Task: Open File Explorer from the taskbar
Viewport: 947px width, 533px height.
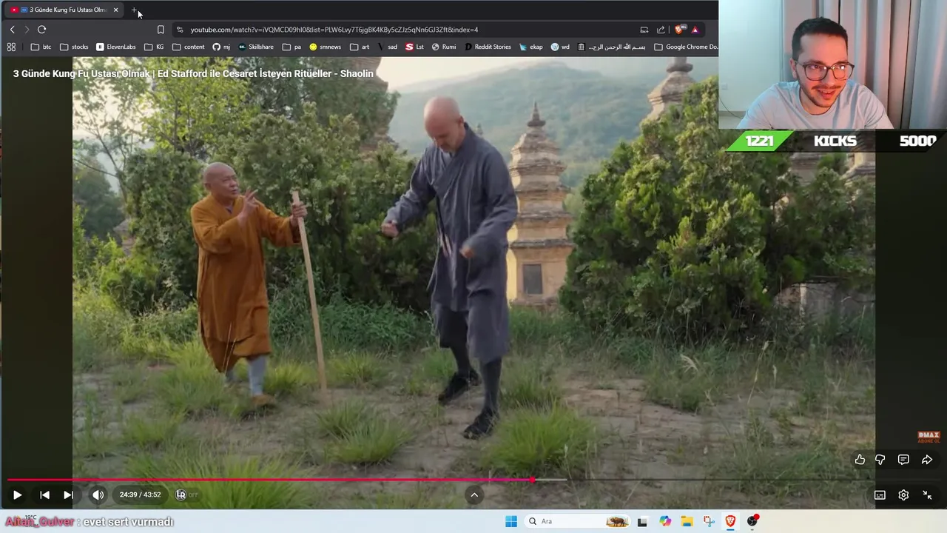Action: click(687, 521)
